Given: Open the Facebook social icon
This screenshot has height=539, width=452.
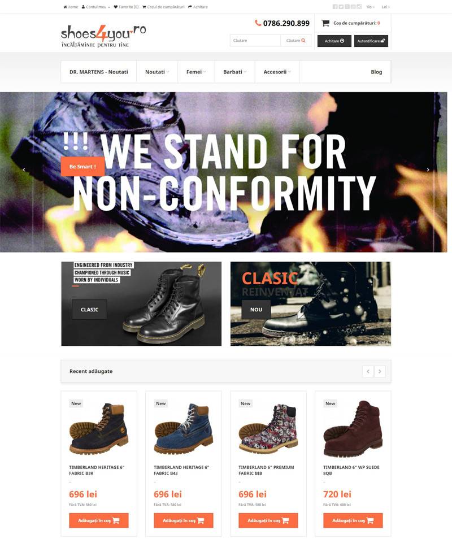Looking at the screenshot, I should point(335,7).
